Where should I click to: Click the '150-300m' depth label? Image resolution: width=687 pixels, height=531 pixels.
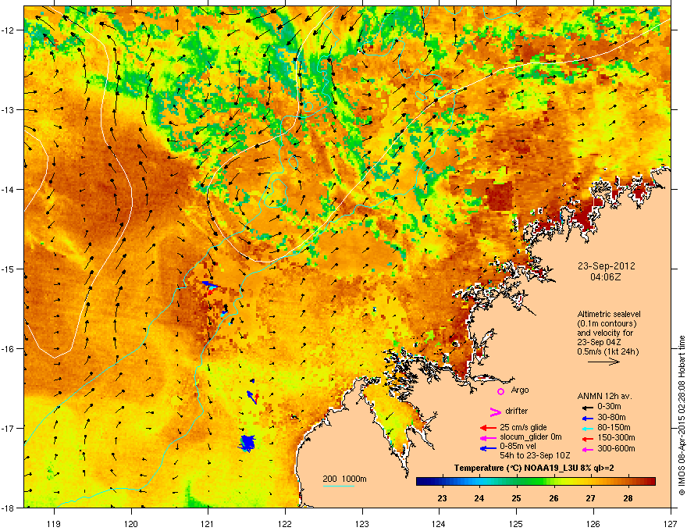tap(616, 437)
